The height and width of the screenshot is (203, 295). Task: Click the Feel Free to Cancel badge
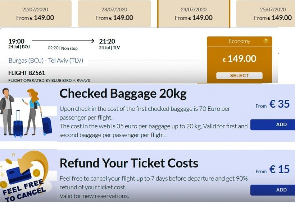tap(25, 177)
